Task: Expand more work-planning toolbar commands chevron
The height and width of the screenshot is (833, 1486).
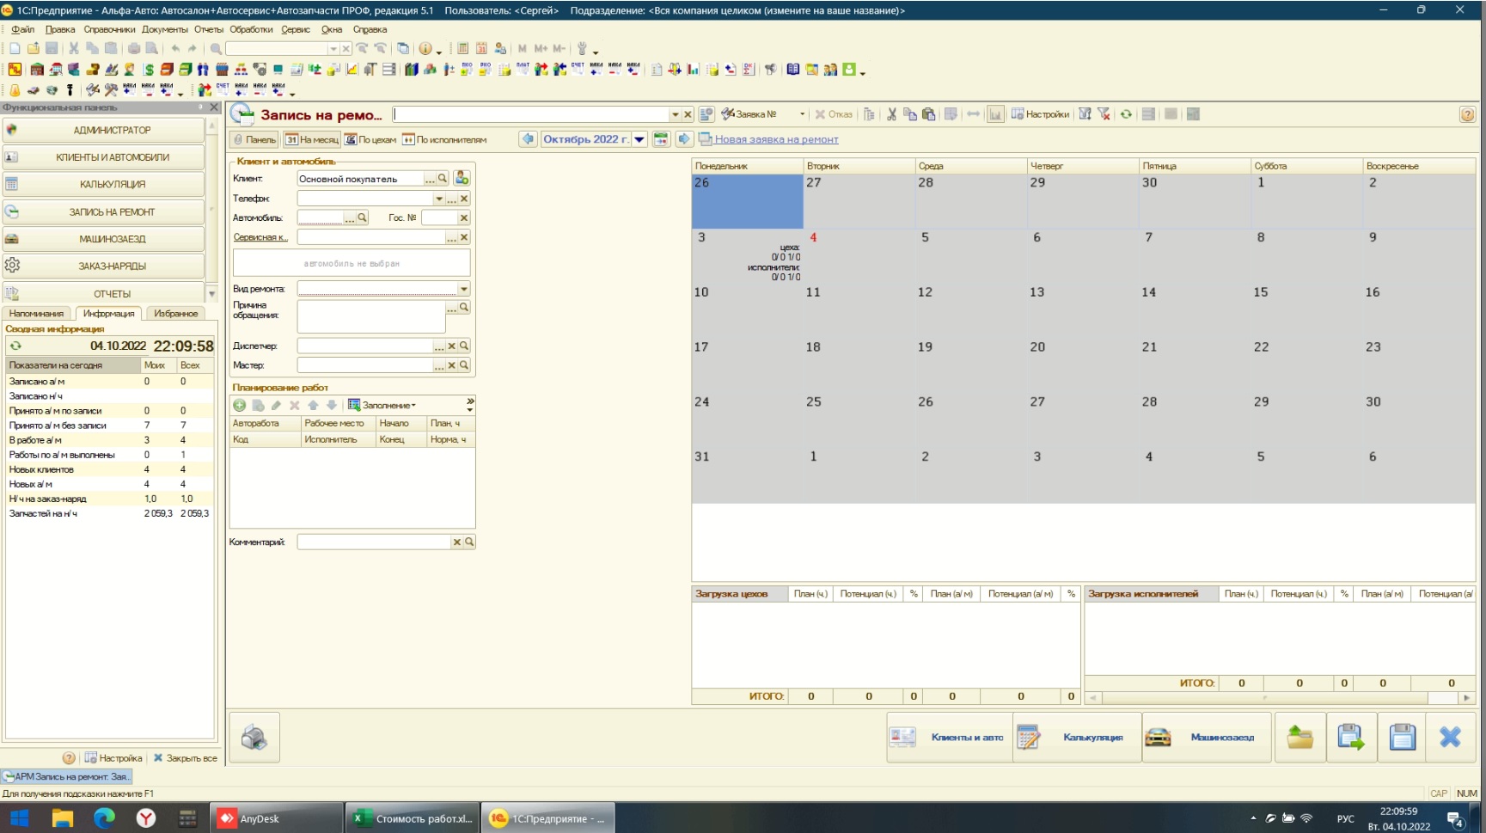Action: click(x=470, y=405)
